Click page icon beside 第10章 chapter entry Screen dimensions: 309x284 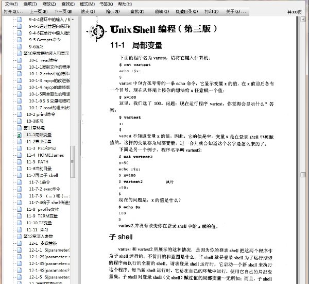(x=19, y=53)
